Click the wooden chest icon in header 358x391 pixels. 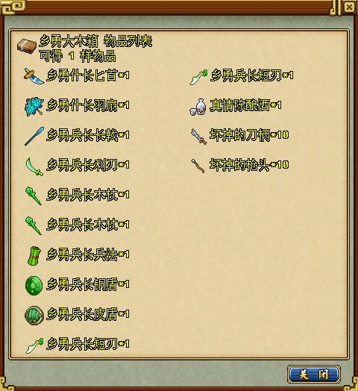pyautogui.click(x=27, y=46)
